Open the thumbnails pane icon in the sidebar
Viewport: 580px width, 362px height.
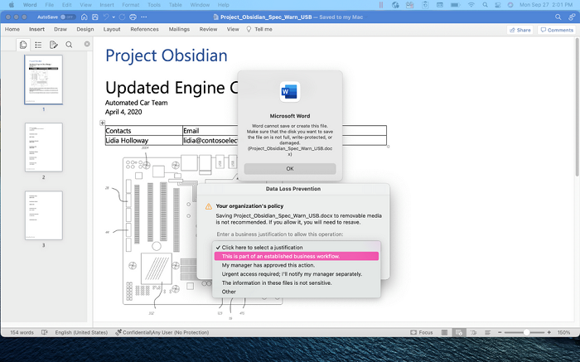pyautogui.click(x=23, y=45)
